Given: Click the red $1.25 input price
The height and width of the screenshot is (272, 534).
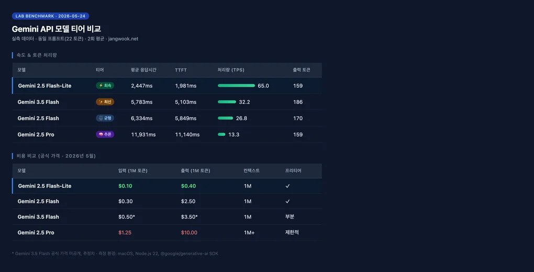Looking at the screenshot, I should pos(125,233).
